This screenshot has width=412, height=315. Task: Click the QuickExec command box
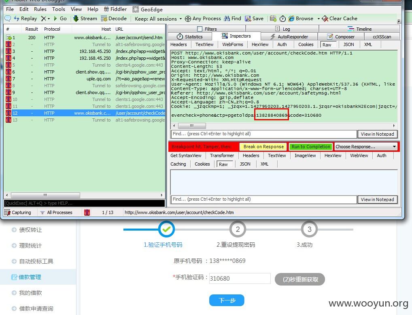tap(84, 203)
